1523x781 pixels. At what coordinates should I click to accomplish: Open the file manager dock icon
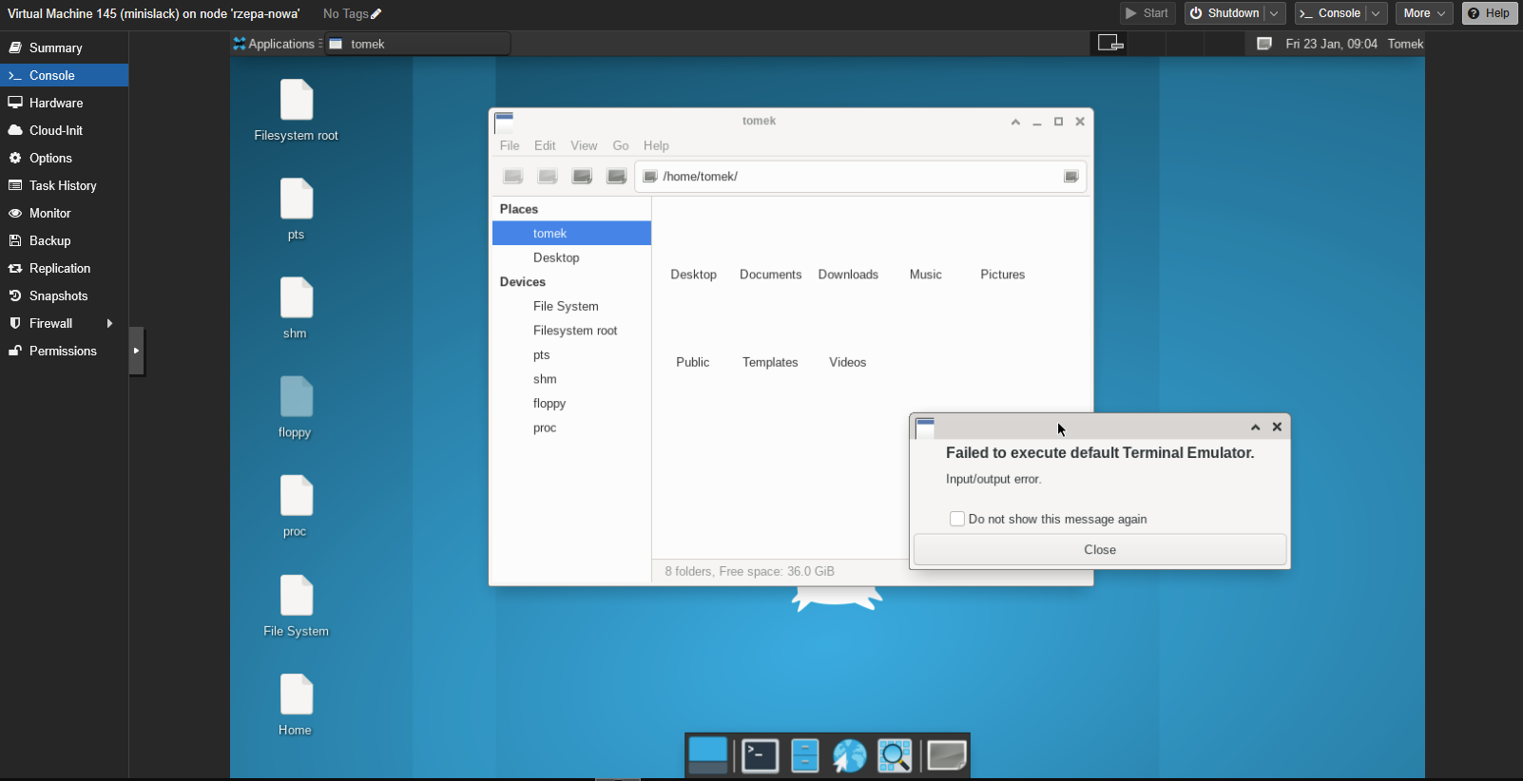(805, 756)
